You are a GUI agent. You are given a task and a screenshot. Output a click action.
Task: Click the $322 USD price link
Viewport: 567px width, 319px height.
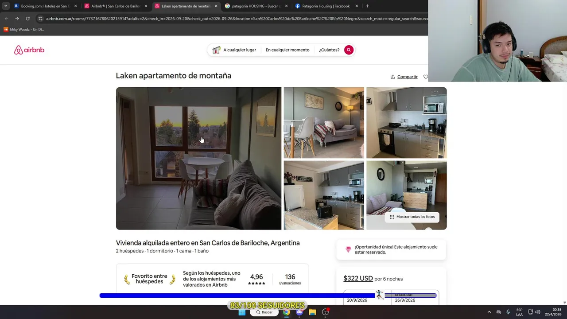click(358, 278)
